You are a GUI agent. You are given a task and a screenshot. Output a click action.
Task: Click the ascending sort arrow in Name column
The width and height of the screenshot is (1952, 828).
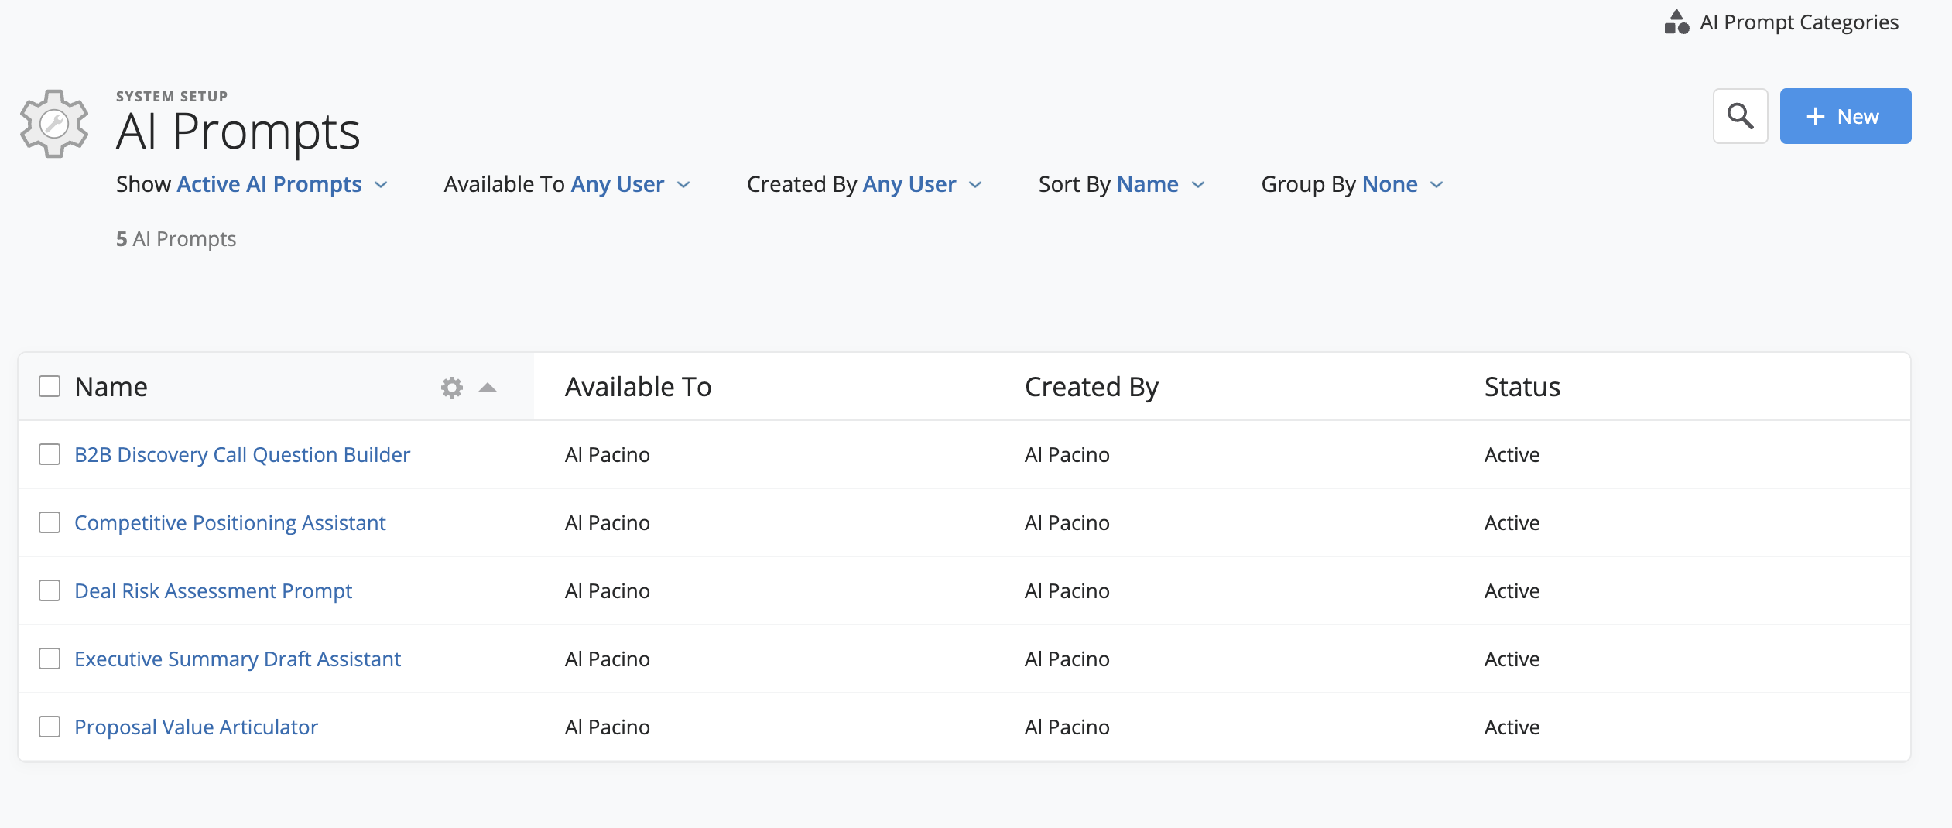pos(488,387)
